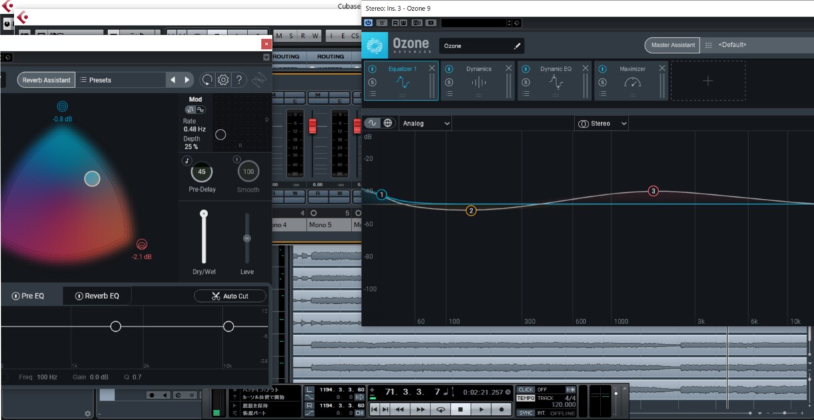The height and width of the screenshot is (420, 814).
Task: Switch to Pre EQ tab
Action: [x=32, y=296]
